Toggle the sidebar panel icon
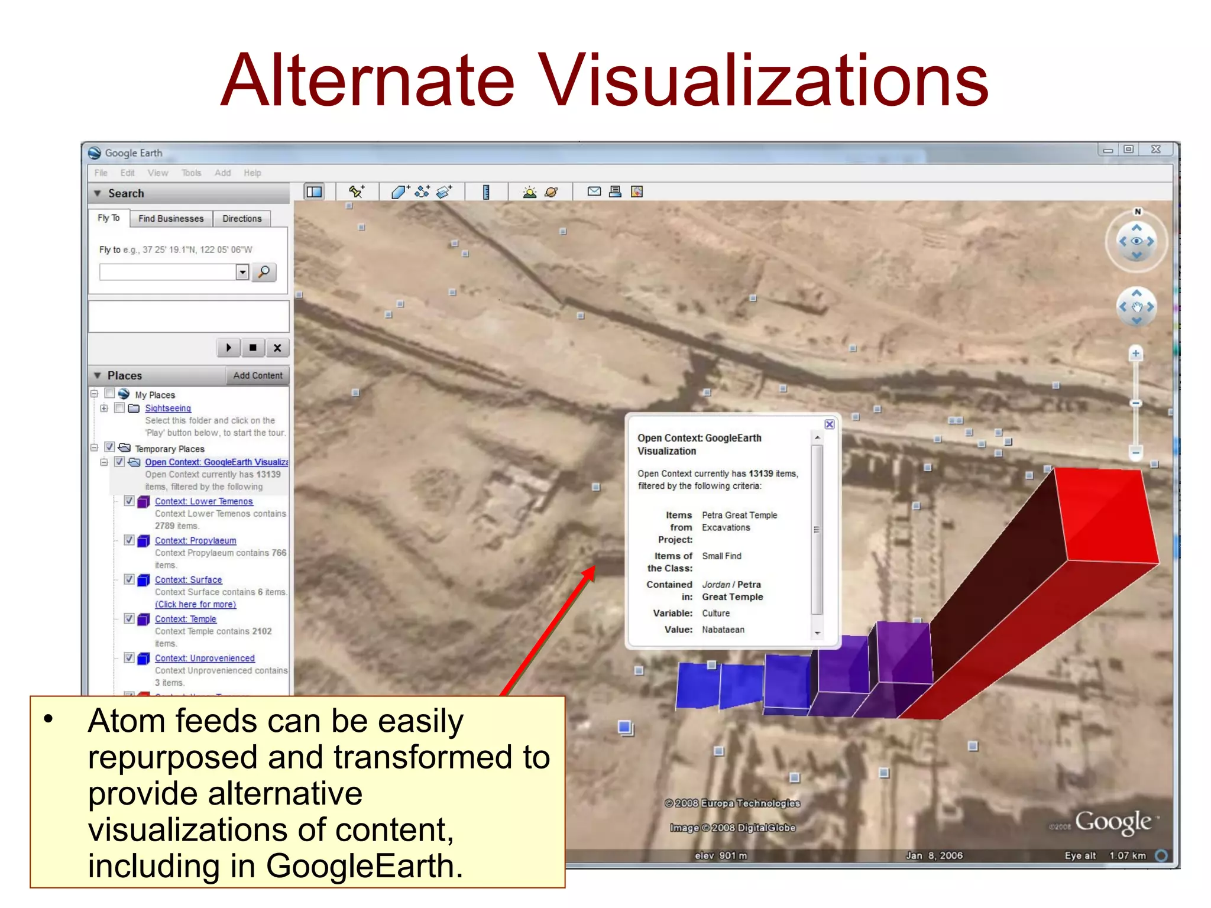Screen dimensions: 1211x908 pyautogui.click(x=314, y=192)
